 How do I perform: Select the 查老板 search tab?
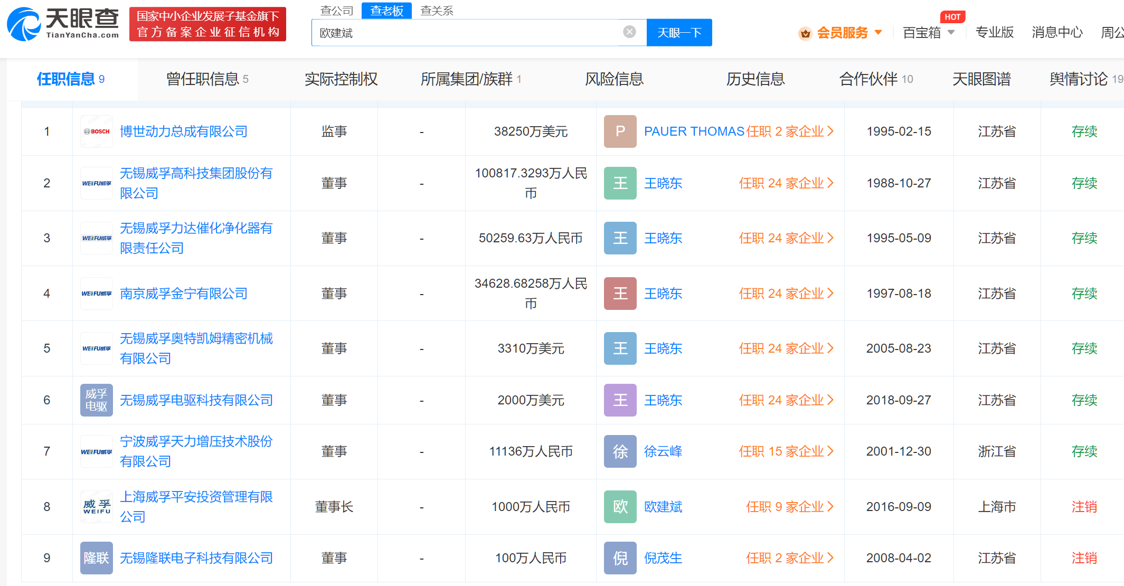pos(386,11)
